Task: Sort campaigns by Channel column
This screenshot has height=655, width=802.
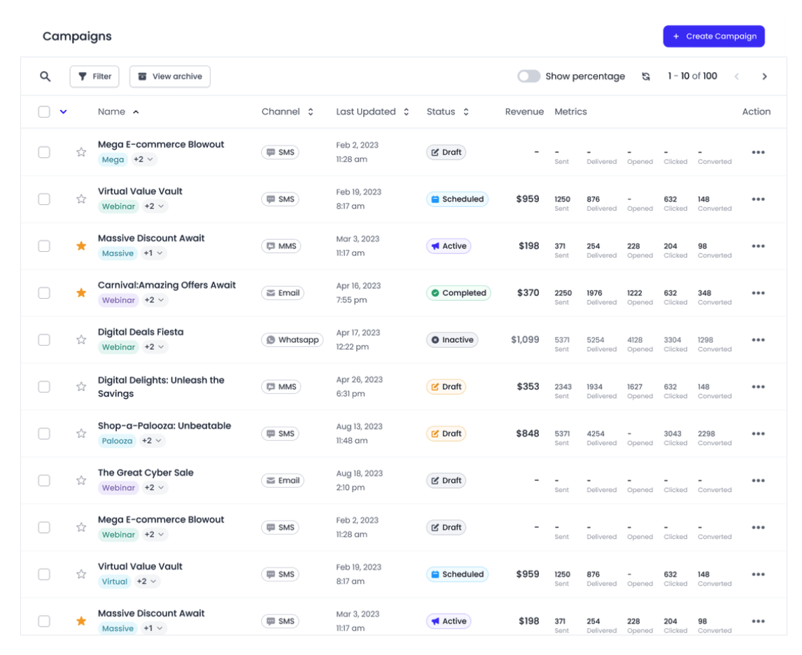Action: click(x=287, y=112)
